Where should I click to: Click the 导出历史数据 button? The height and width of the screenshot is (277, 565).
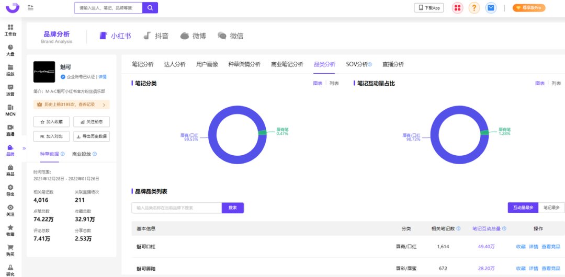(x=92, y=136)
